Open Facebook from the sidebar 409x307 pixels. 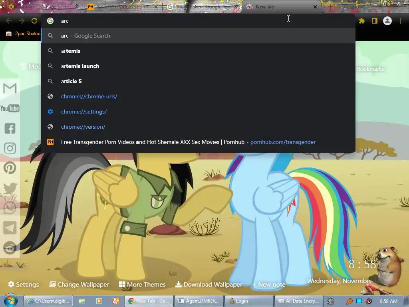coord(10,128)
